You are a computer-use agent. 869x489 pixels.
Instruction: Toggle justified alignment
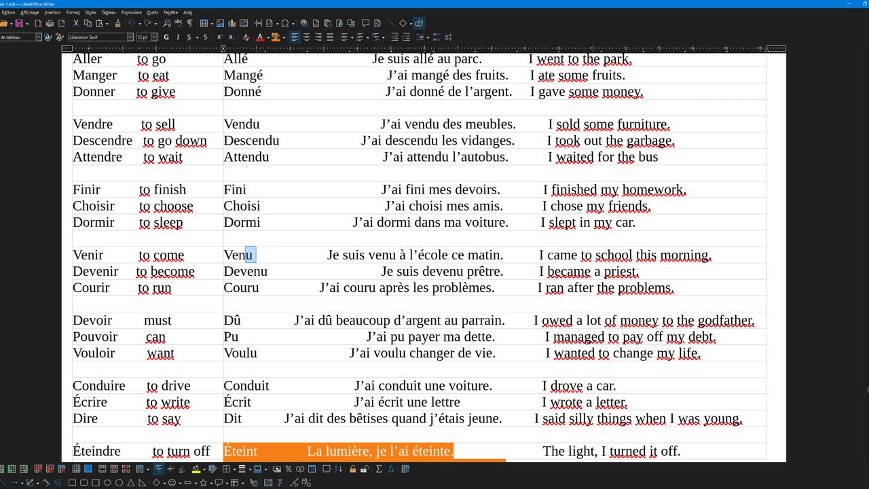(x=330, y=37)
